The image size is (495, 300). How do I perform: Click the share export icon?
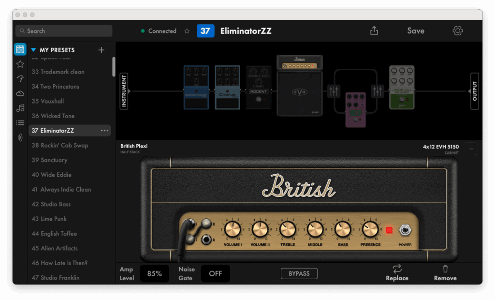[374, 30]
